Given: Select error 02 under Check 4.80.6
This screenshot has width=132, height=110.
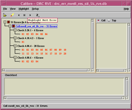Looking at the screenshot, I should (28, 61).
